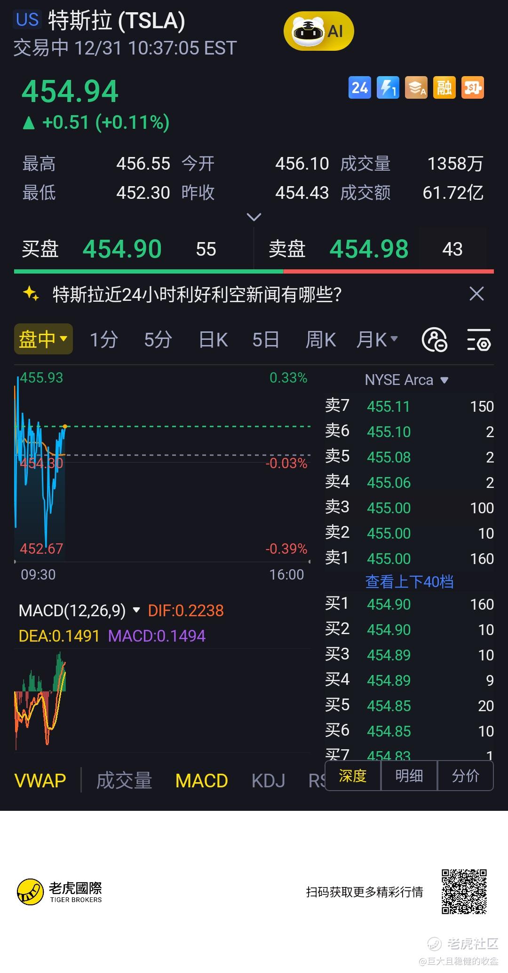Open the tiger AI assistant
The width and height of the screenshot is (508, 973).
click(318, 31)
